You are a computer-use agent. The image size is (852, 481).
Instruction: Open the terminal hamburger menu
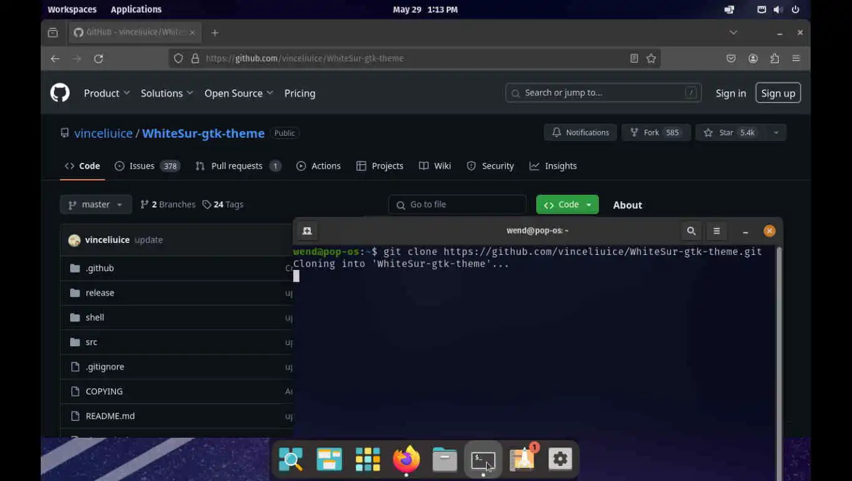[717, 230]
